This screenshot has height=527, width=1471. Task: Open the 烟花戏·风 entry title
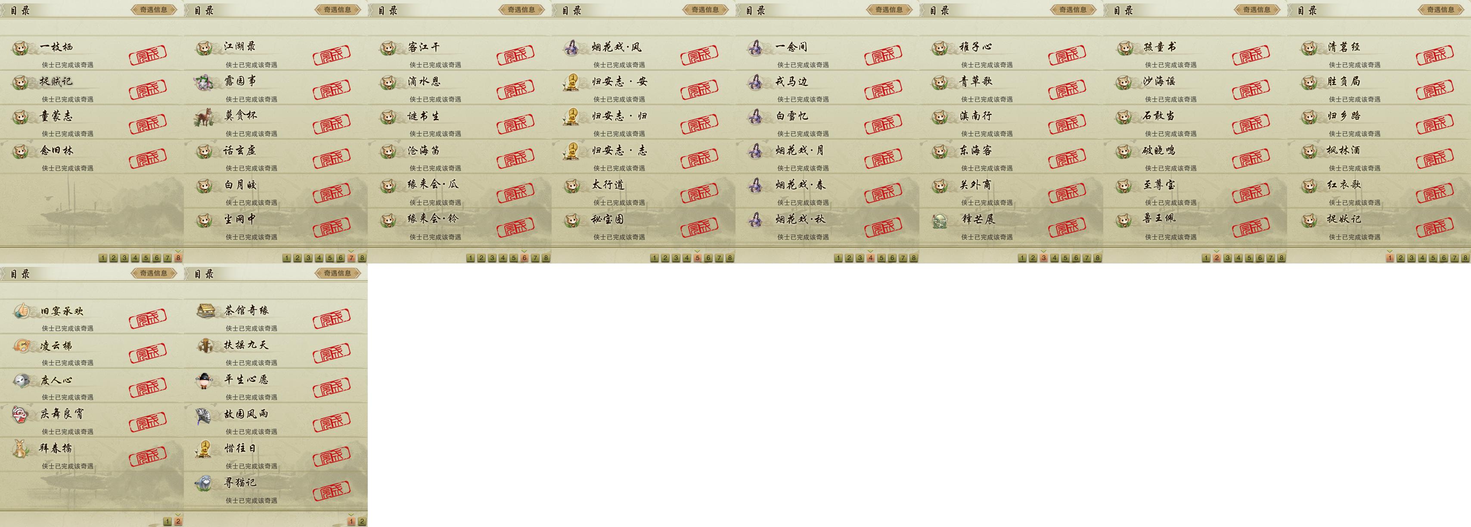coord(616,47)
